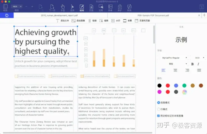Select line mode radio button

(x=158, y=109)
